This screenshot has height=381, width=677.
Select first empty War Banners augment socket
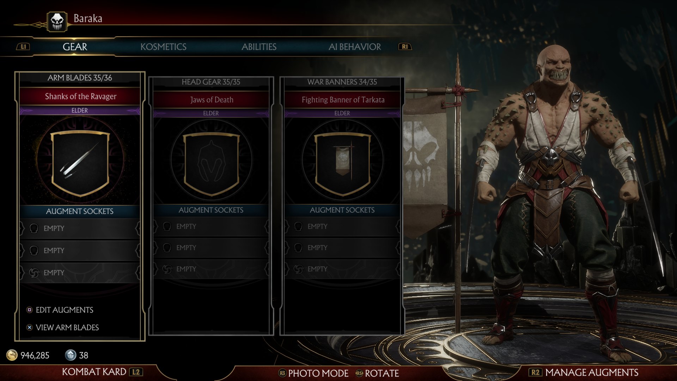[342, 226]
